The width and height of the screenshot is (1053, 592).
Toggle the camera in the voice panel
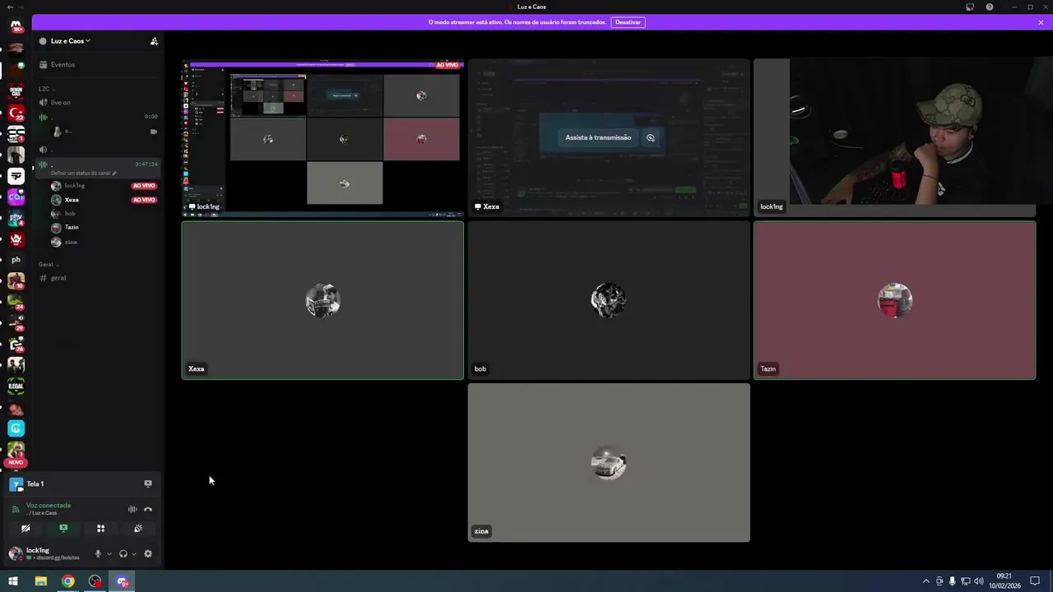pyautogui.click(x=26, y=529)
